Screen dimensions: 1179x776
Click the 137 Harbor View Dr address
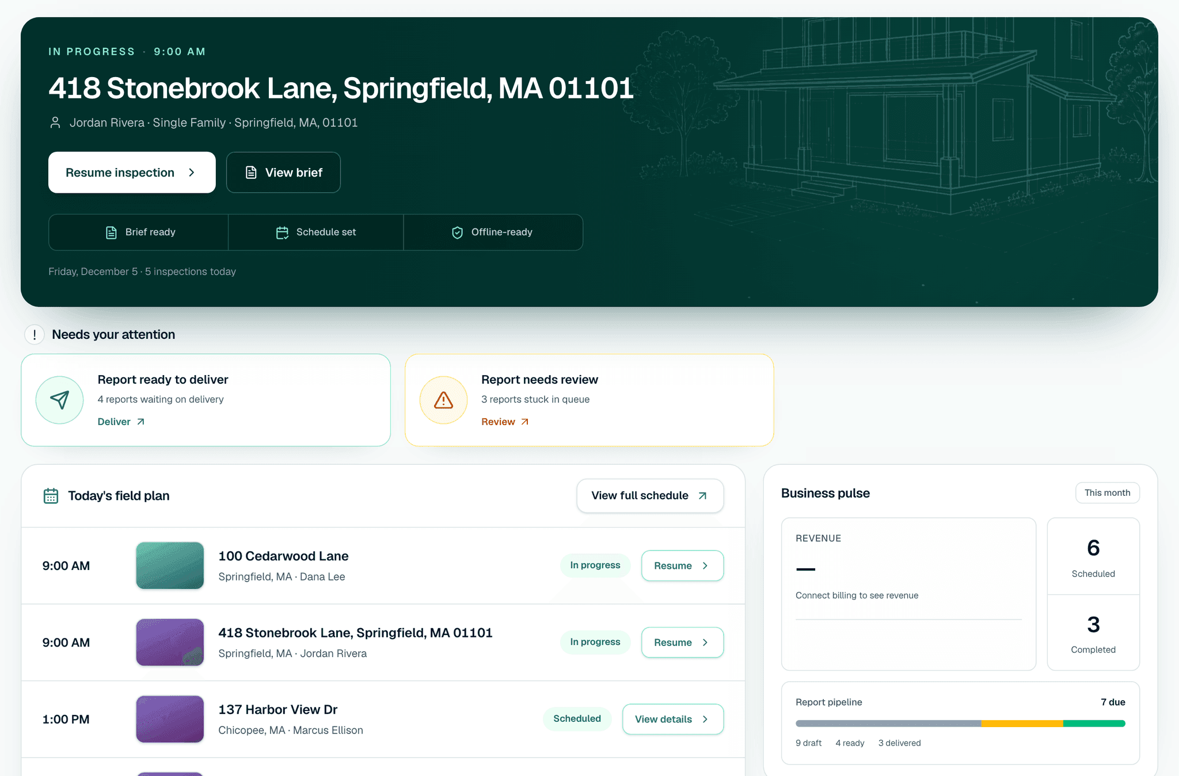[277, 710]
